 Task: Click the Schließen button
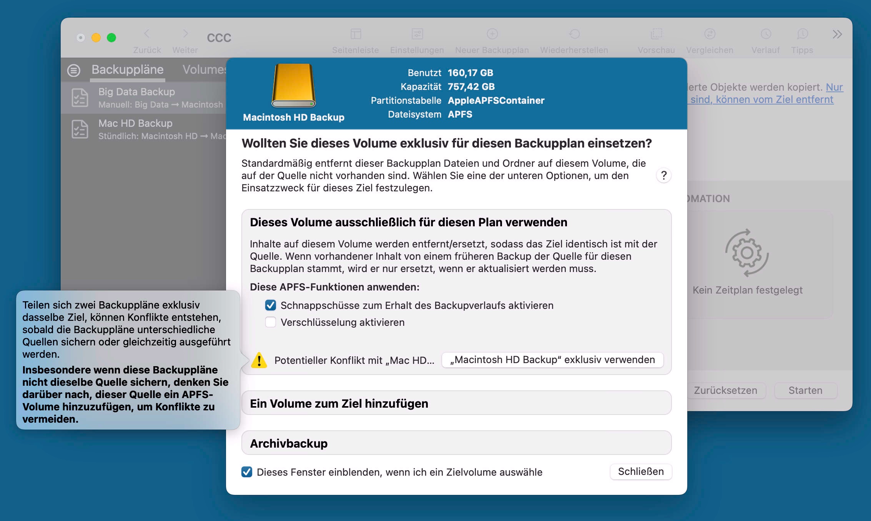point(641,471)
